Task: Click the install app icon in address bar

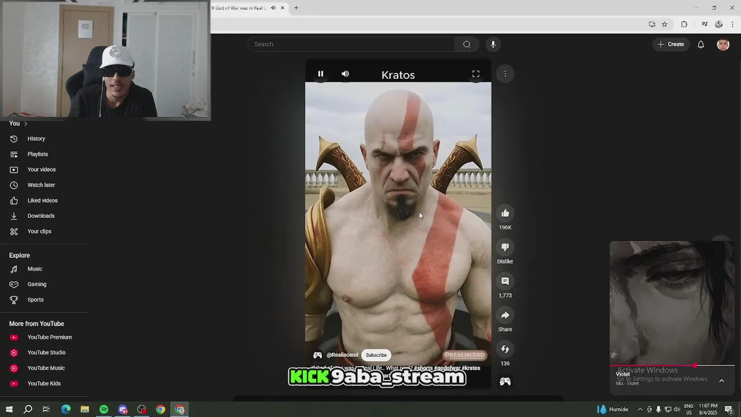Action: click(x=652, y=24)
